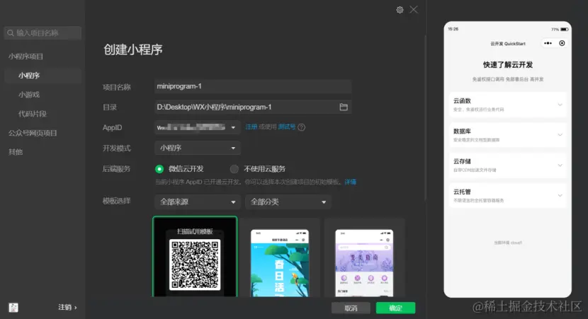Expand the 云托管 item in preview
Image resolution: width=588 pixels, height=319 pixels.
pos(507,195)
